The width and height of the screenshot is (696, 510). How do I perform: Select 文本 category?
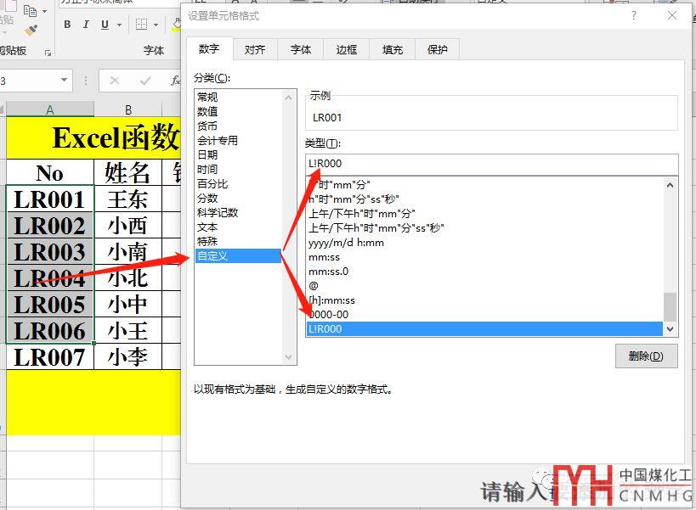tap(239, 227)
